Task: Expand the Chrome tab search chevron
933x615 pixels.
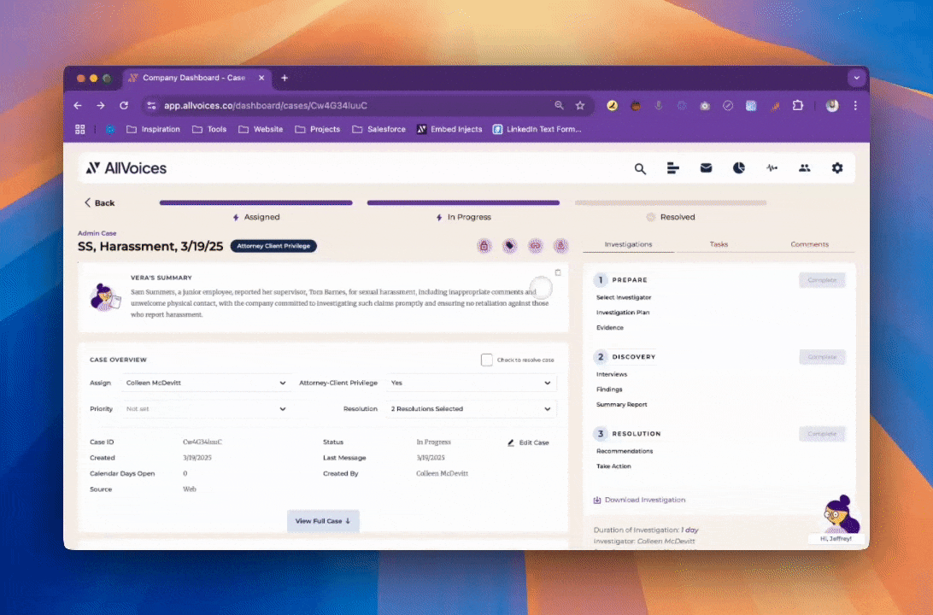Action: [856, 78]
